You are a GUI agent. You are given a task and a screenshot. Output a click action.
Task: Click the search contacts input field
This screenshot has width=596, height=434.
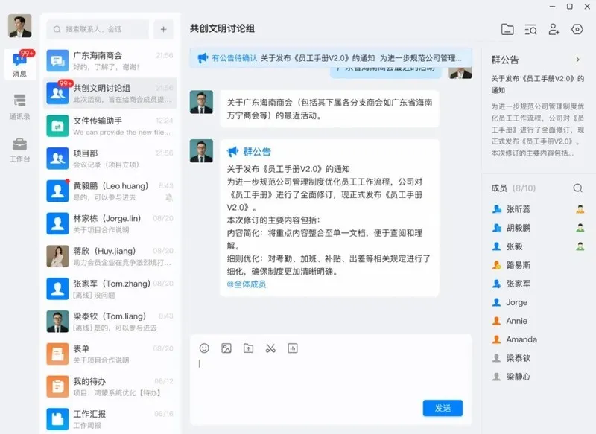[x=98, y=29]
